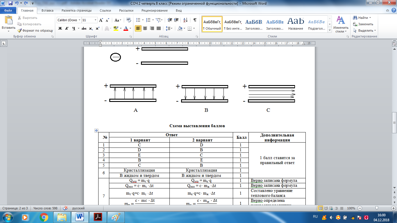The image size is (397, 223).
Task: Toggle Italic (К) formatting
Action: [x=67, y=28]
